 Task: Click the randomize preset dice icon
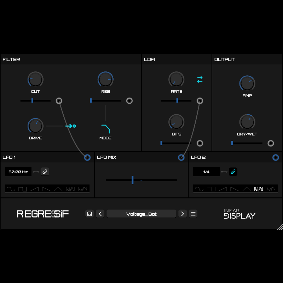coord(89,214)
